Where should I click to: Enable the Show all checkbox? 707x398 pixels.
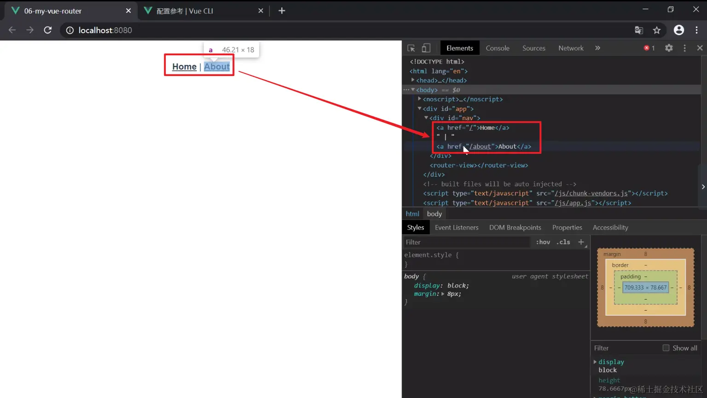(x=666, y=348)
